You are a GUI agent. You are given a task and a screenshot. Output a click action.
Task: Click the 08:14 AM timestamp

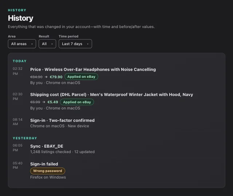tap(17, 122)
